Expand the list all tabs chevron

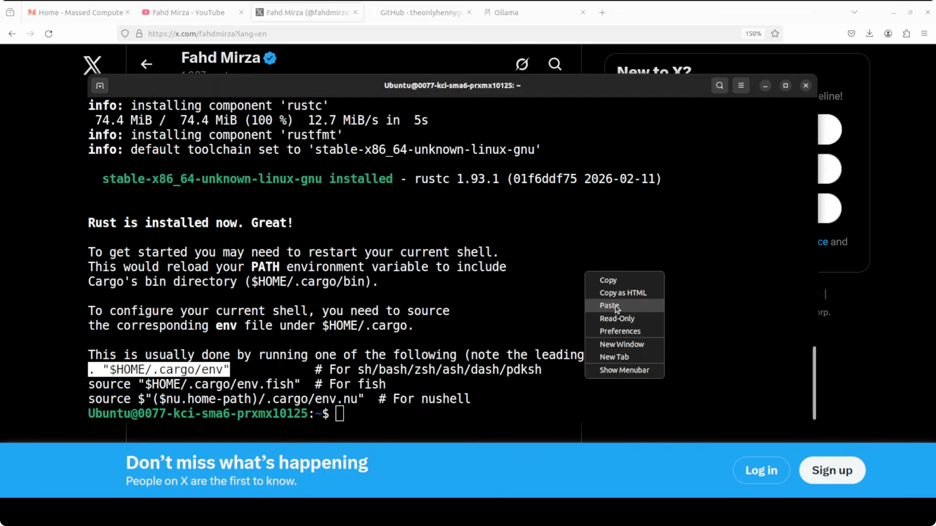click(x=854, y=12)
